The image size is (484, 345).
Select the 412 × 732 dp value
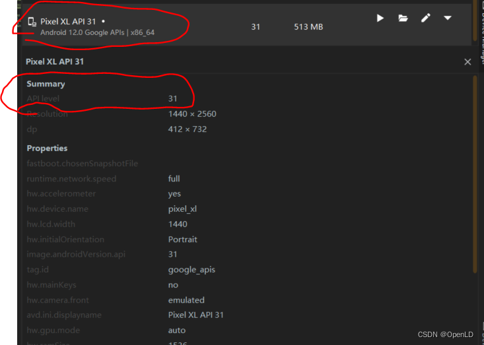188,129
